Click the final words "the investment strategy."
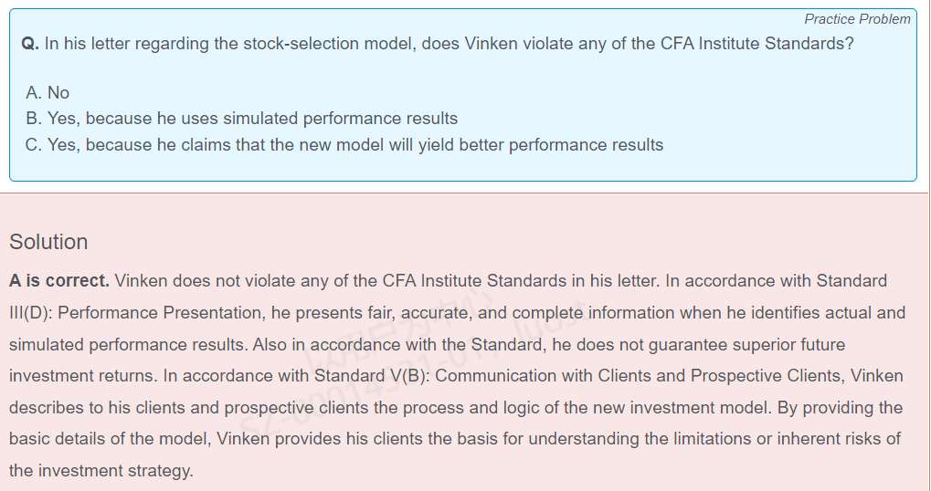Image resolution: width=931 pixels, height=491 pixels. (x=101, y=471)
